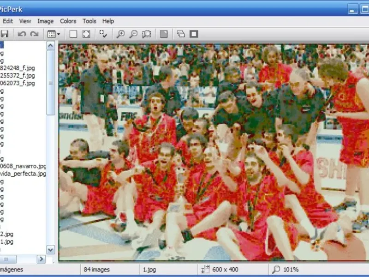
Task: Select file 0608_navarro.jpg in the list
Action: (23, 166)
